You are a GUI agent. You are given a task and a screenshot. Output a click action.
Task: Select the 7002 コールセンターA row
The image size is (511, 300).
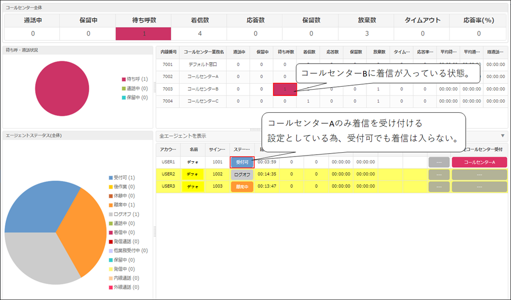[332, 77]
